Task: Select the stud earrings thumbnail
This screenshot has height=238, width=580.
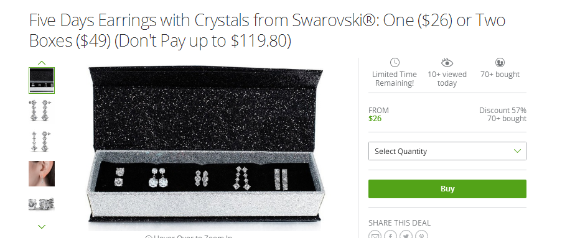Action: (42, 204)
